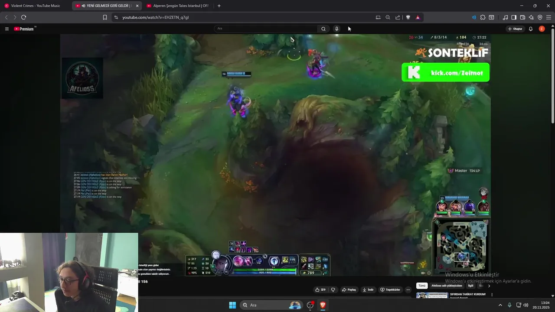Screen dimensions: 555x312
Task: Go forward in browser history
Action: click(x=15, y=17)
